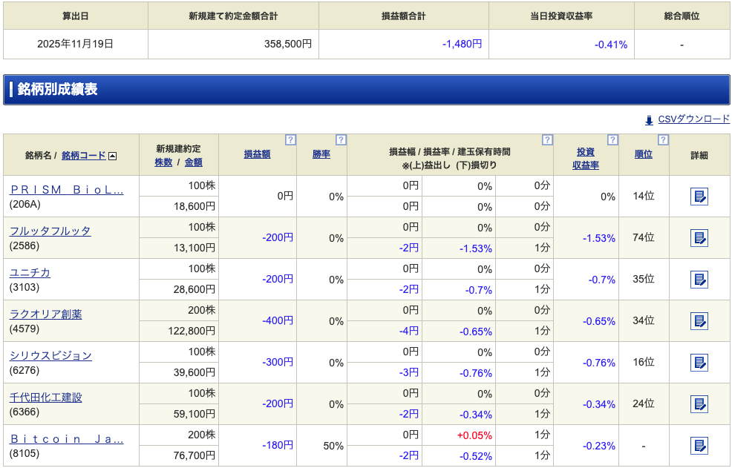Open Bitcoin Ja… stock name link
Screen dimensions: 732x468
tap(67, 439)
